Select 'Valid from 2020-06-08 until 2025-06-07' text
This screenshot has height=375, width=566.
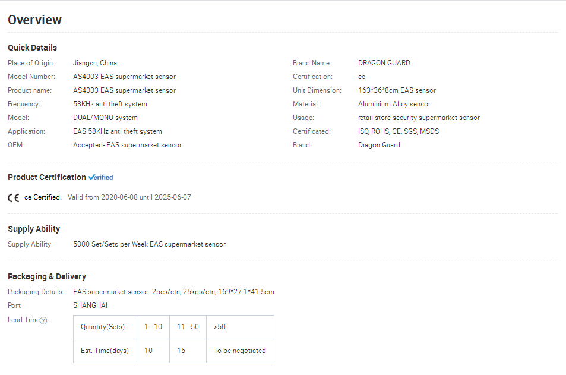129,197
